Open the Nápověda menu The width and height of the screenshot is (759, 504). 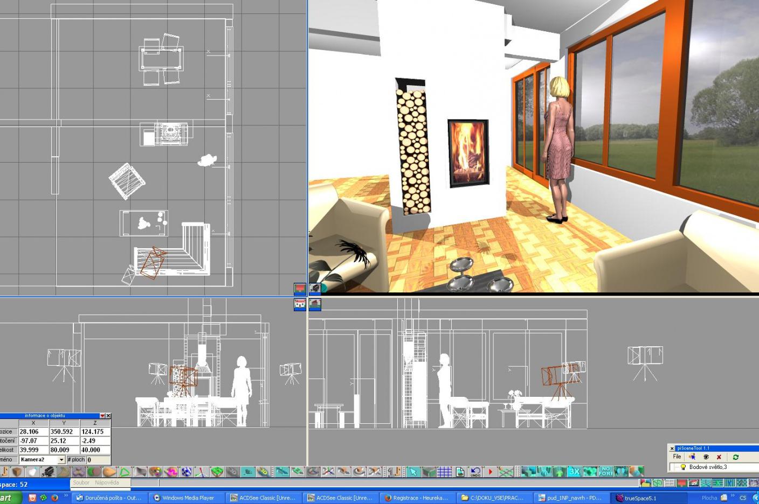[108, 482]
